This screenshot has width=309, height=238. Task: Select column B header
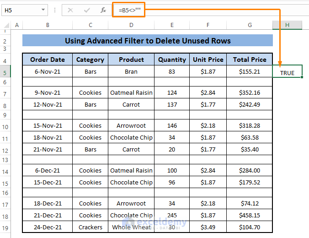click(x=48, y=25)
